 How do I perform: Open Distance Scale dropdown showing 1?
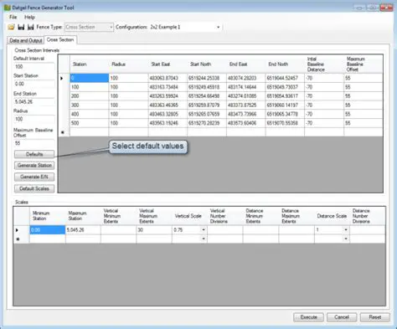click(x=346, y=230)
